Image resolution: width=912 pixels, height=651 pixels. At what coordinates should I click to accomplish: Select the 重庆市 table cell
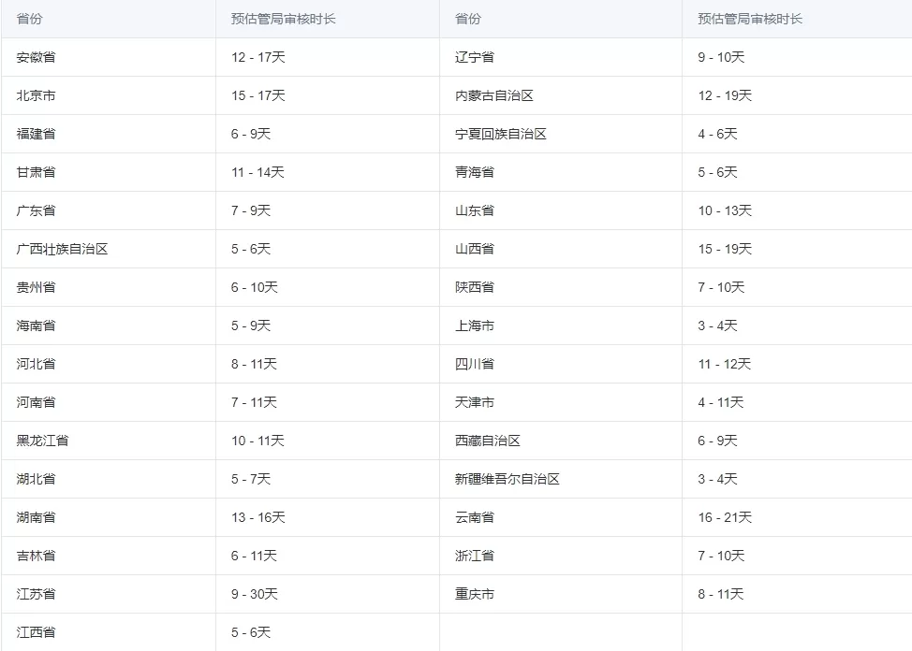(475, 594)
